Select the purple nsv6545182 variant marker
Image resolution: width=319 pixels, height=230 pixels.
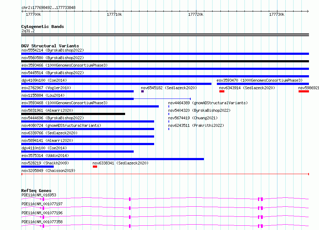pos(142,91)
